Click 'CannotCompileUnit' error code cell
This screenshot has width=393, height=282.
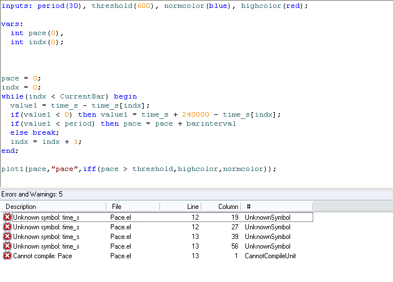(270, 256)
